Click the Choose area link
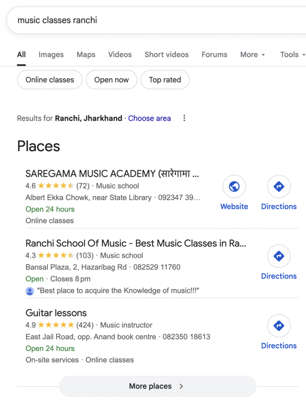 pyautogui.click(x=150, y=118)
